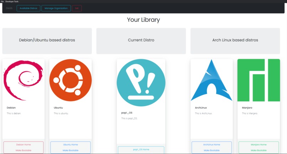Click the ArchLinux card title
Viewport: 287px width, 154px height.
[x=201, y=108]
